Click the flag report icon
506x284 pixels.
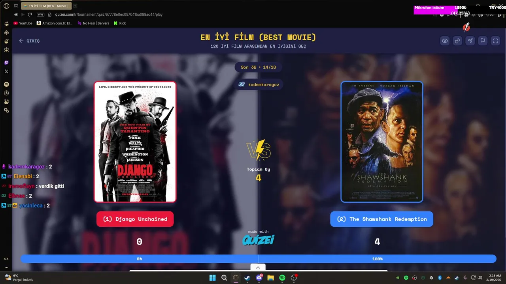[483, 41]
